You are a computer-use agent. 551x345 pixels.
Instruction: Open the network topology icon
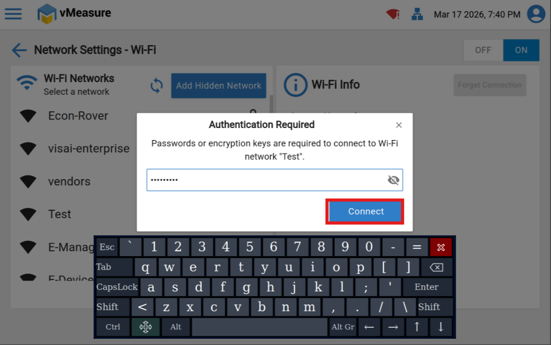coord(417,15)
